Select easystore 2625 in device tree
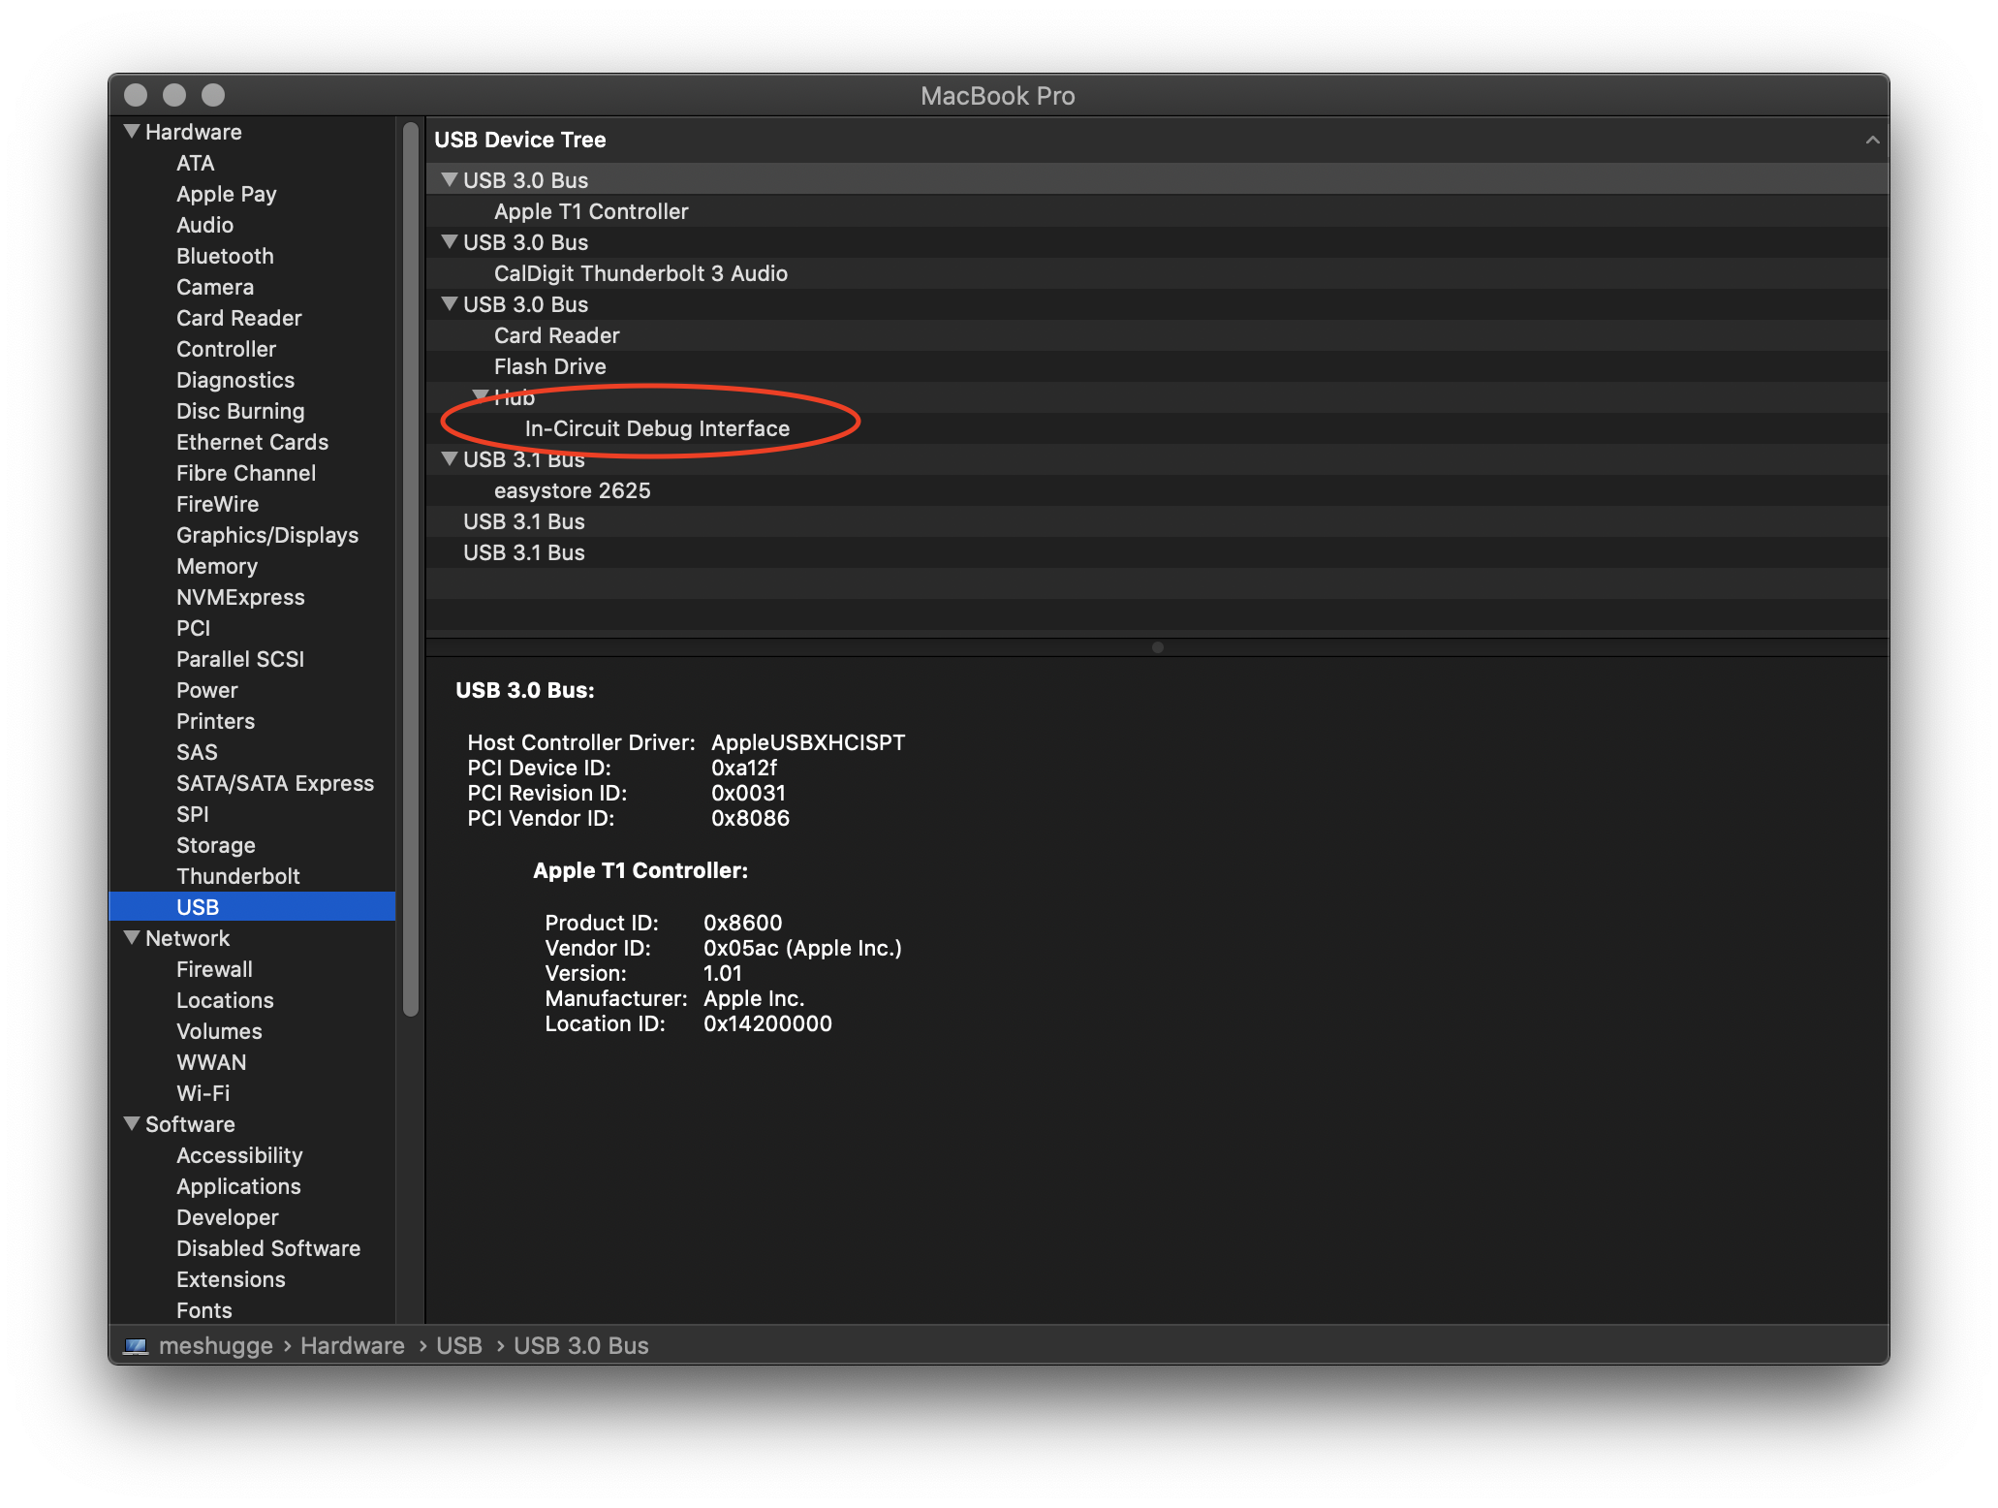Viewport: 1998px width, 1508px height. point(1157,490)
